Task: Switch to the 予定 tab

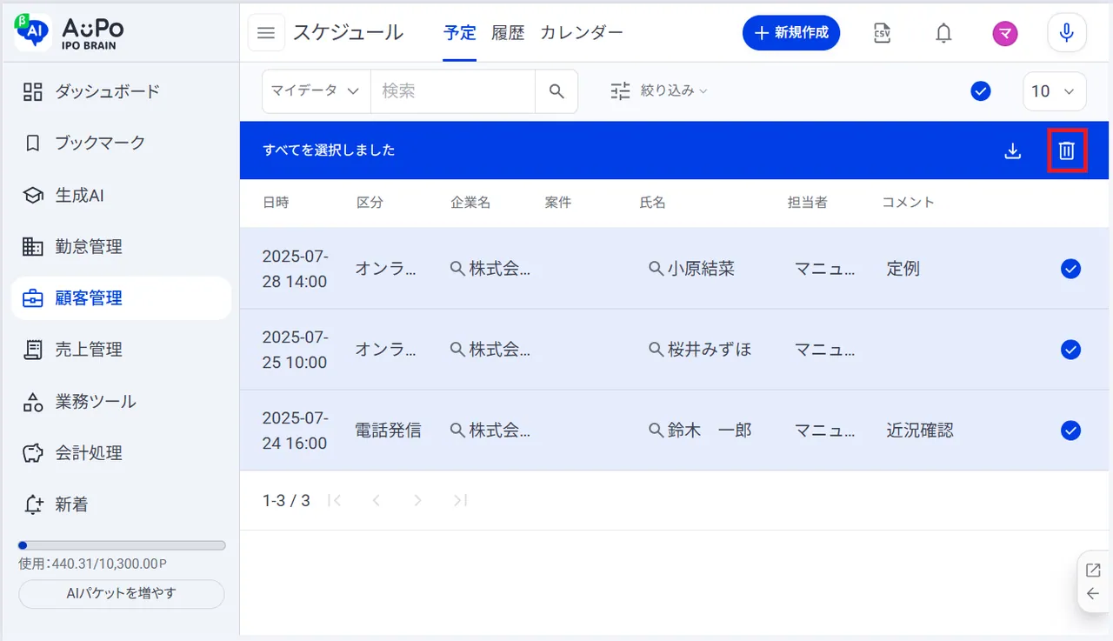Action: [x=459, y=33]
